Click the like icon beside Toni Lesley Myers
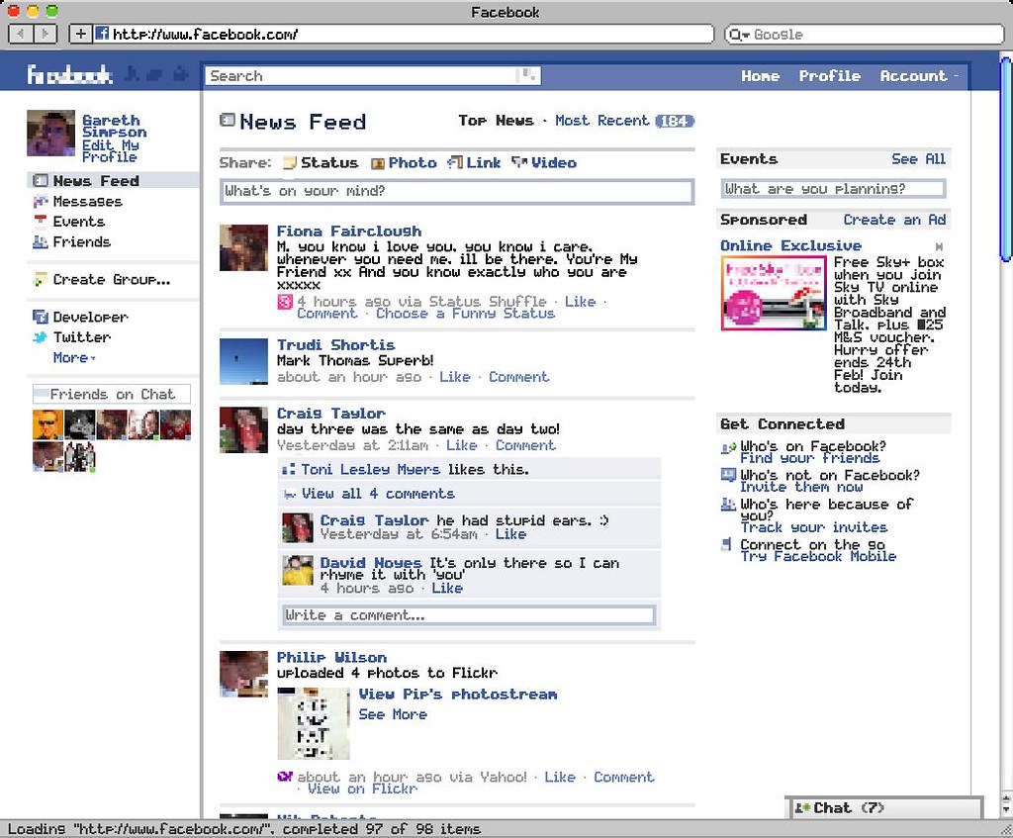The height and width of the screenshot is (838, 1013). pyautogui.click(x=289, y=470)
